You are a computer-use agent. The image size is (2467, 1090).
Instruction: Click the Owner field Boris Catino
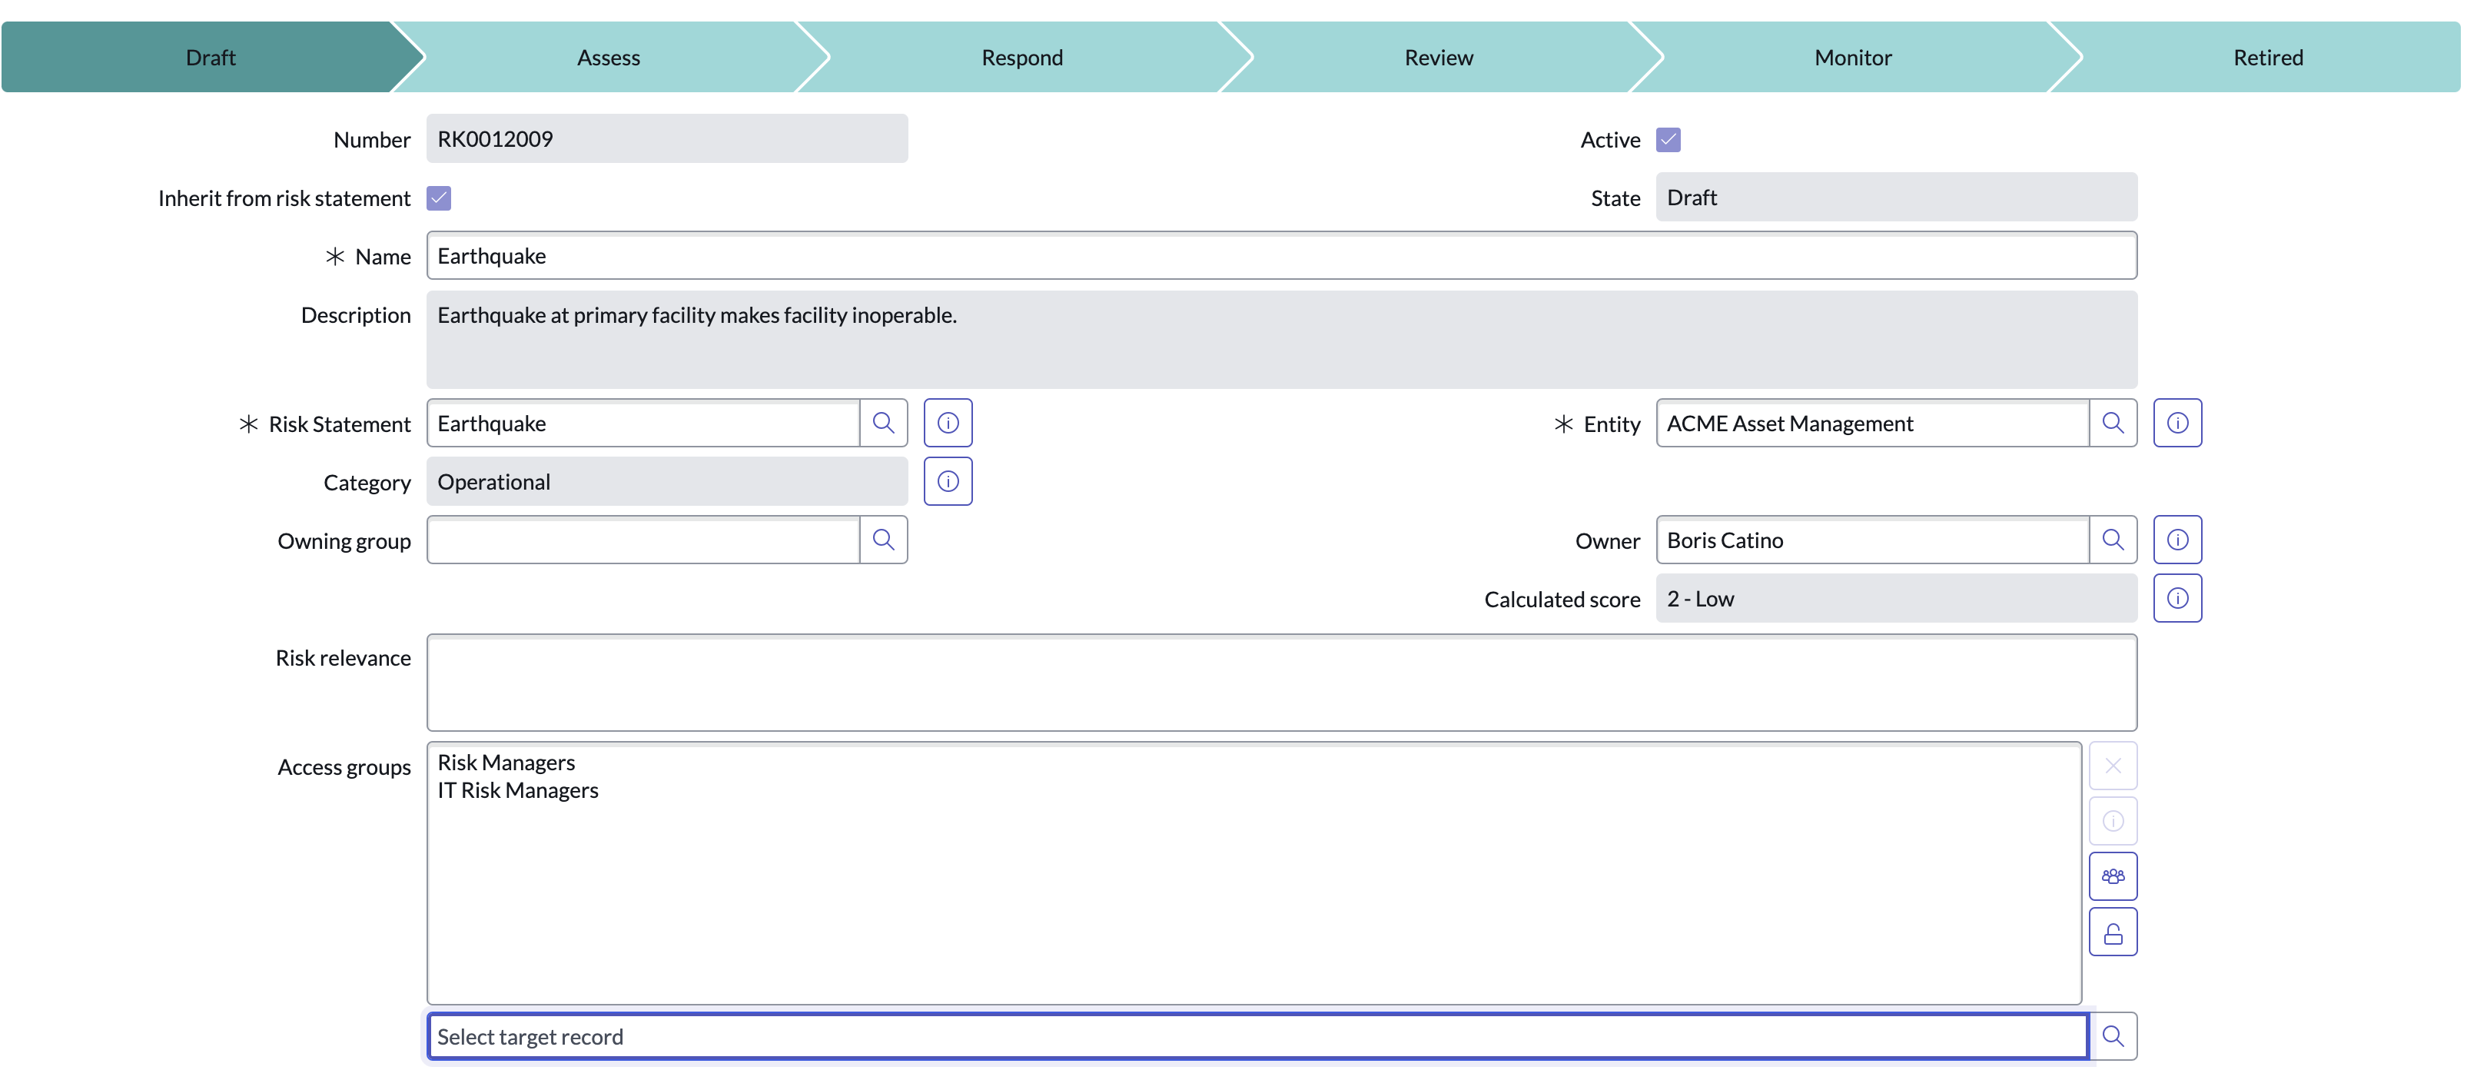coord(1872,540)
